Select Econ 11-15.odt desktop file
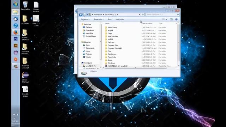 tap(36, 21)
